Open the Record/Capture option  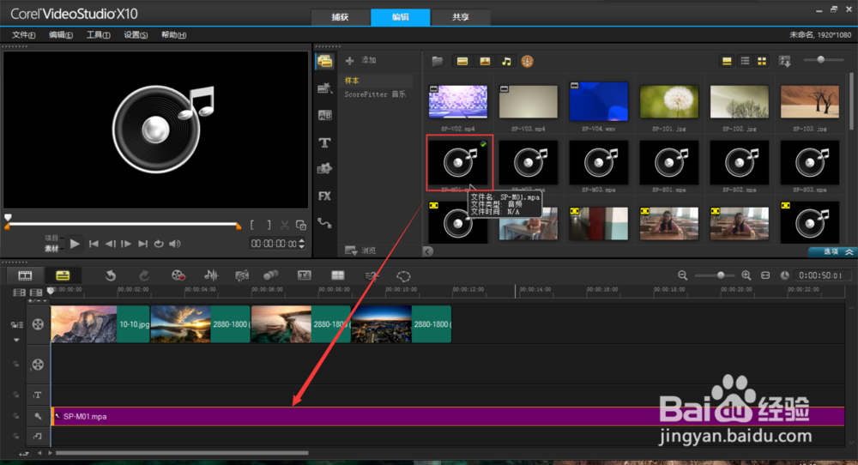pyautogui.click(x=178, y=275)
